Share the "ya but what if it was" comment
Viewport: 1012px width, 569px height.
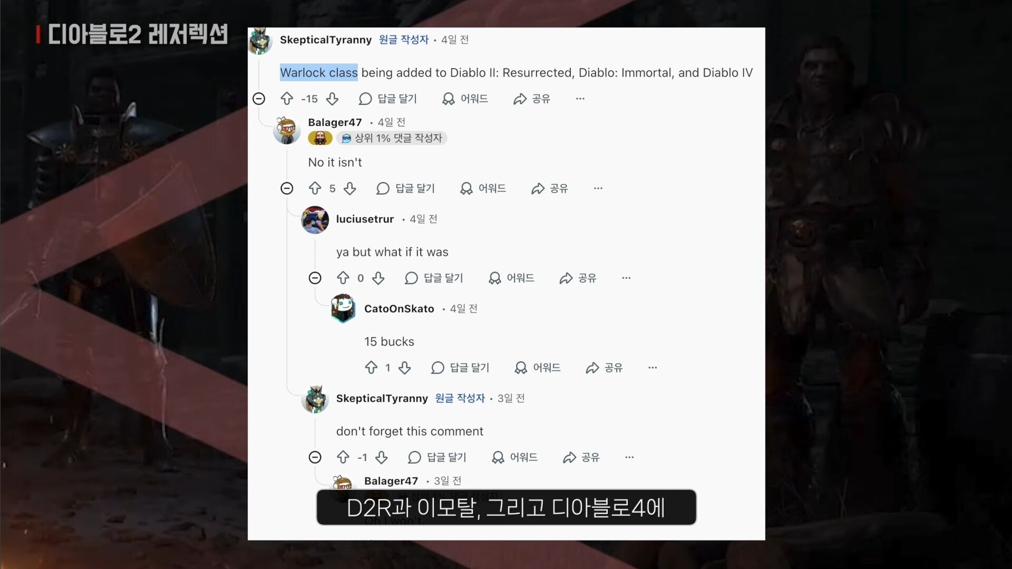(578, 278)
